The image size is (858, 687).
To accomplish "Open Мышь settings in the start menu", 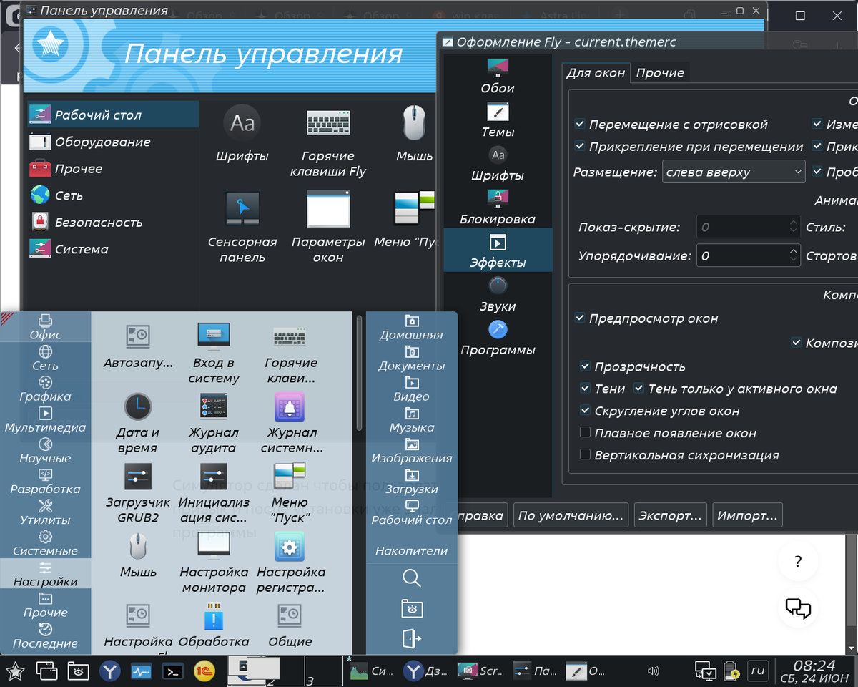I will tap(137, 556).
